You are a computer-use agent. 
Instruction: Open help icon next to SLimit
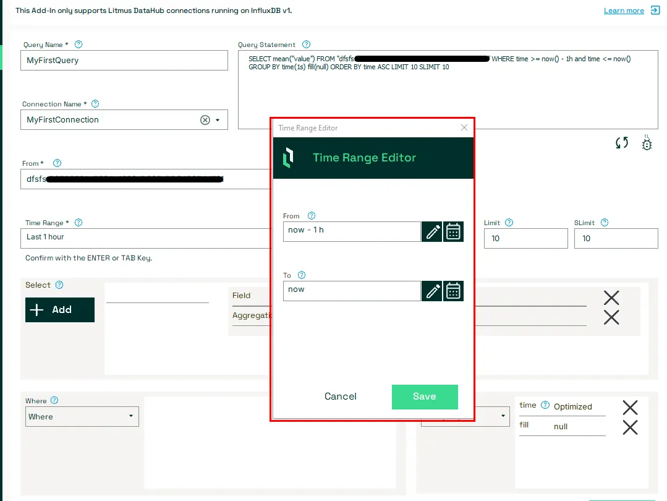(605, 223)
